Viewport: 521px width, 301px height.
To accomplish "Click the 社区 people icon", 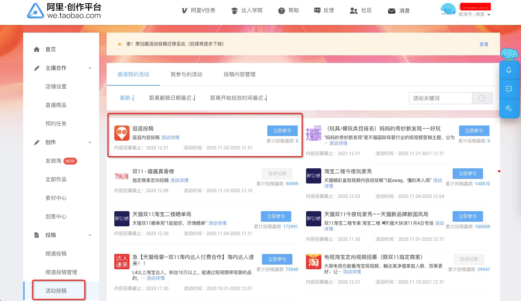I will coord(354,11).
